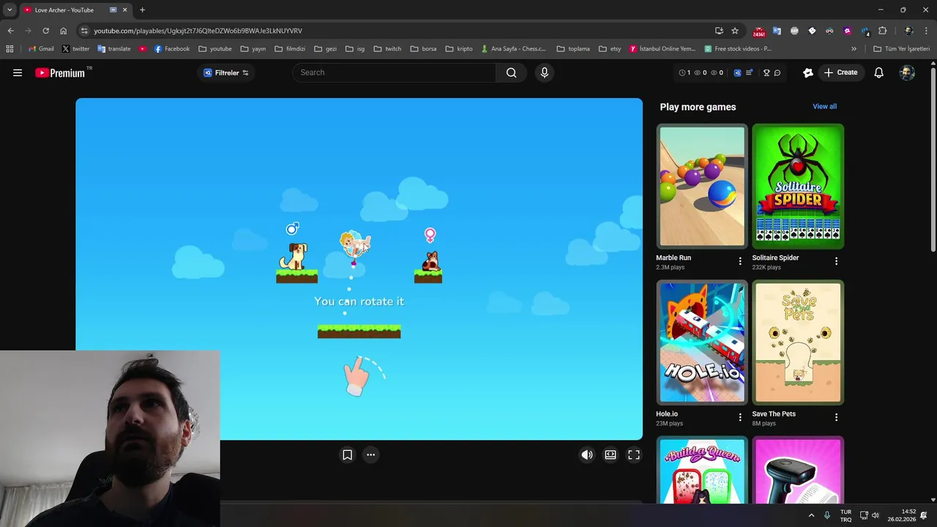The image size is (937, 527).
Task: Enter fullscreen for the game
Action: coord(634,455)
